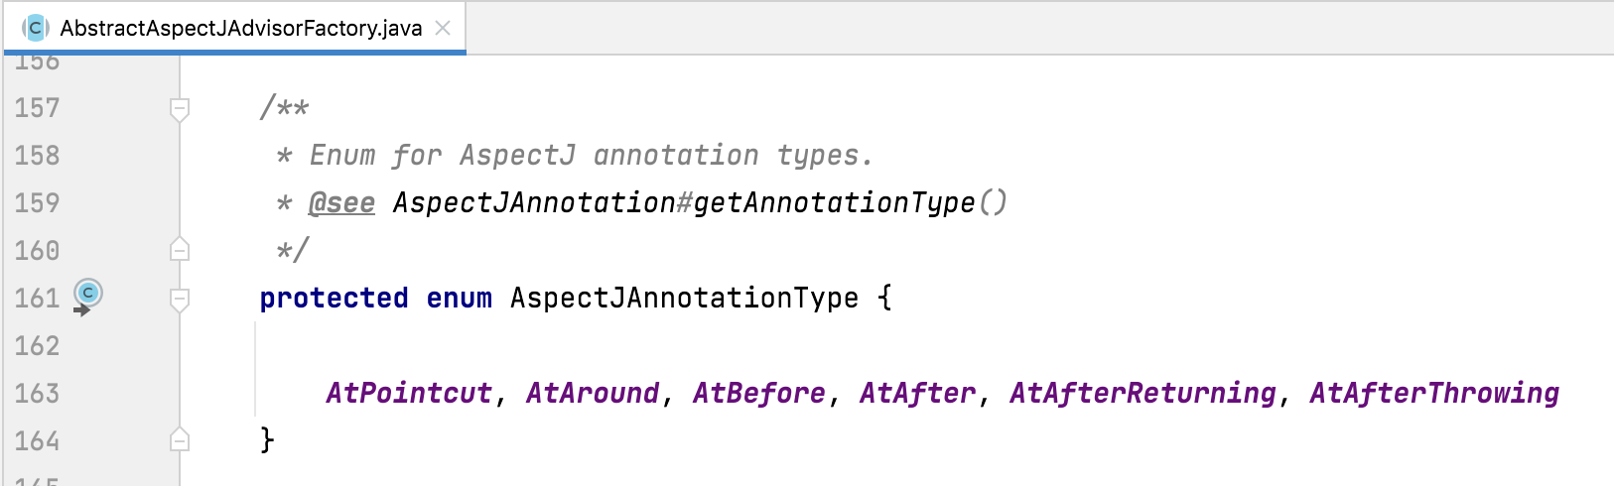Click the AtAfterThrowing enum constant
The width and height of the screenshot is (1614, 486).
click(x=1434, y=393)
